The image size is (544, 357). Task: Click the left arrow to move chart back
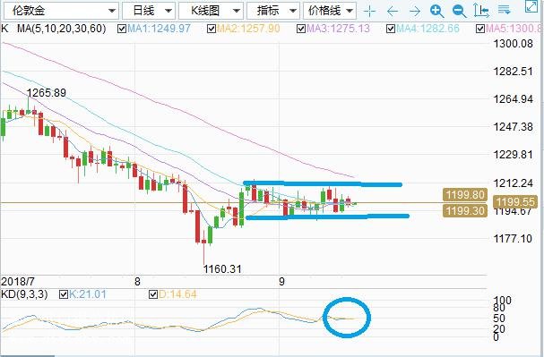pos(392,12)
